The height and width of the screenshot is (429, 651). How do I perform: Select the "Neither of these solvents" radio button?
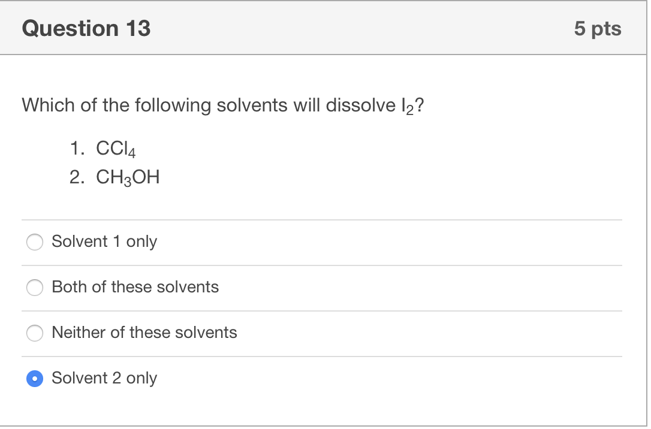[x=35, y=333]
